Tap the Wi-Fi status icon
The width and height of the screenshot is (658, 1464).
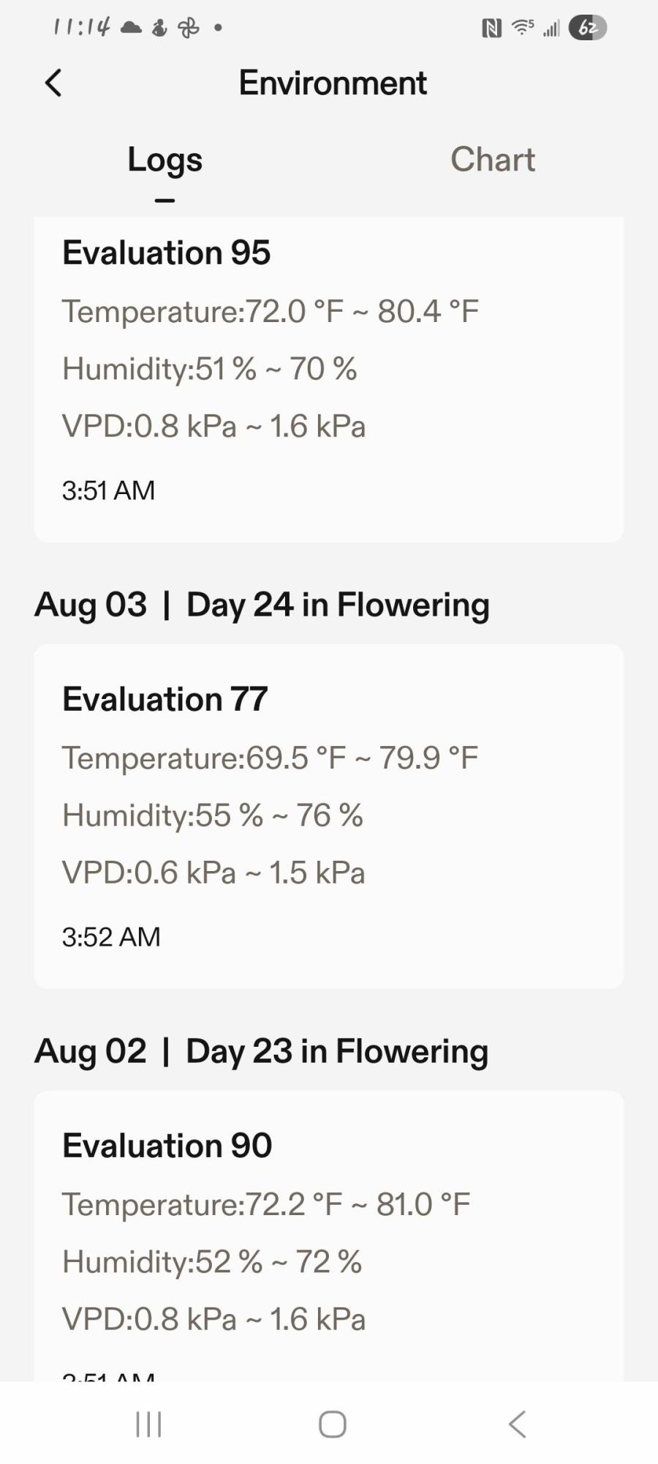523,28
